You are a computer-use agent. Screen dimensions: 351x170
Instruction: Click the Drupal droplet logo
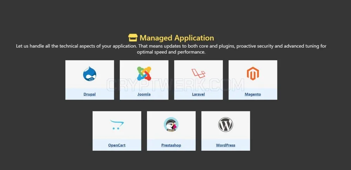pos(90,74)
